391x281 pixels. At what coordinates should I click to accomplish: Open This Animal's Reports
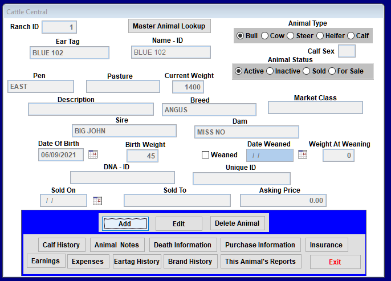pos(261,261)
